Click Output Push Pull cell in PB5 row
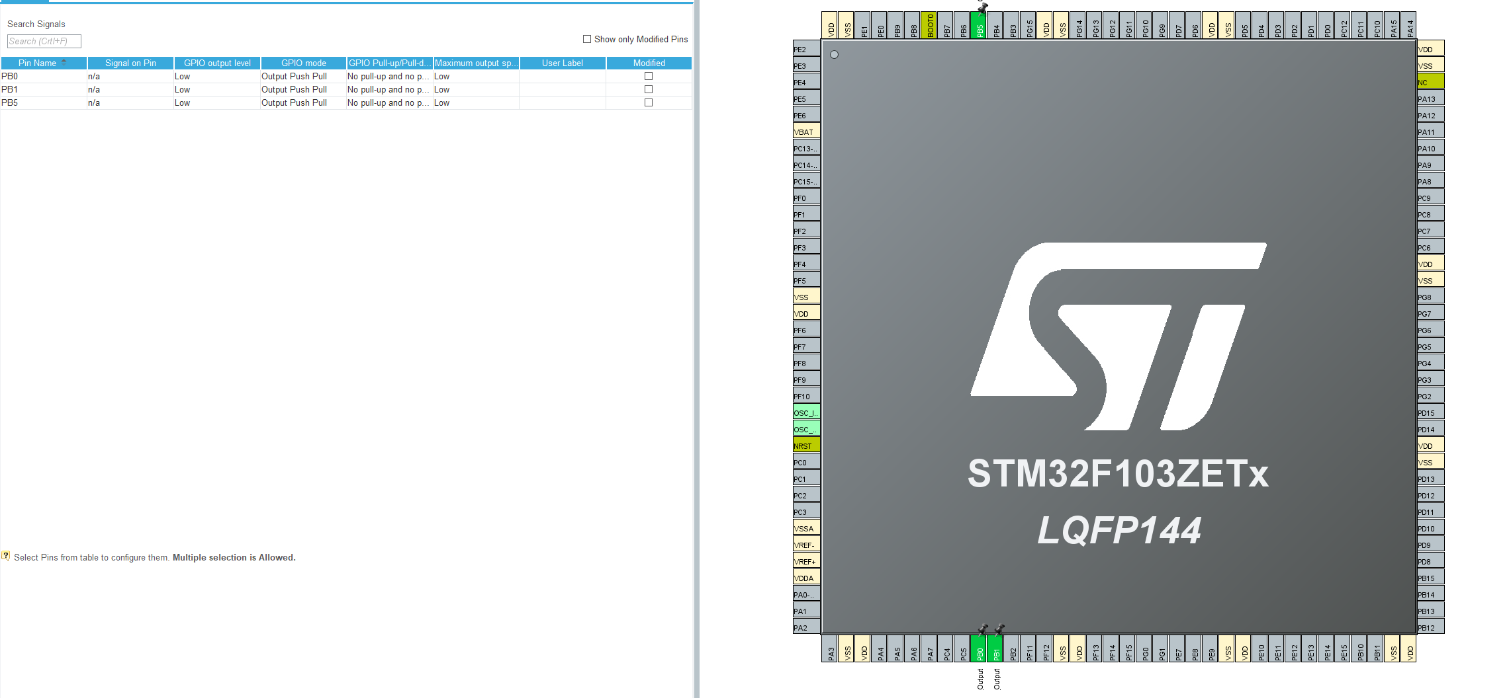The height and width of the screenshot is (698, 1511). [303, 102]
